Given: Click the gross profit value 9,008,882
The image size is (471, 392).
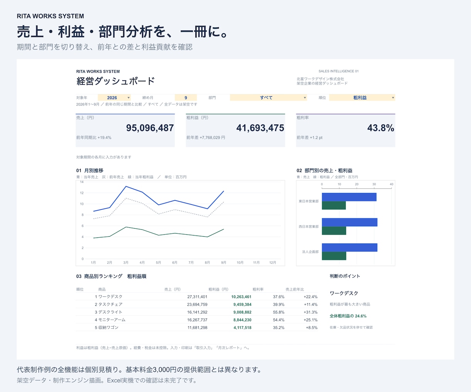Looking at the screenshot, I should click(x=242, y=312).
